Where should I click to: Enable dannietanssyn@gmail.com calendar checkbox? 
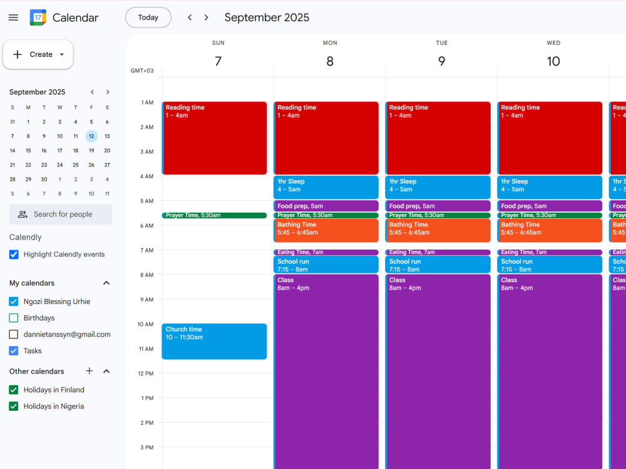click(x=14, y=334)
